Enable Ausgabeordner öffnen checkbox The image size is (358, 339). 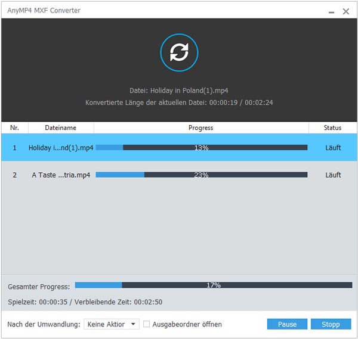(146, 324)
